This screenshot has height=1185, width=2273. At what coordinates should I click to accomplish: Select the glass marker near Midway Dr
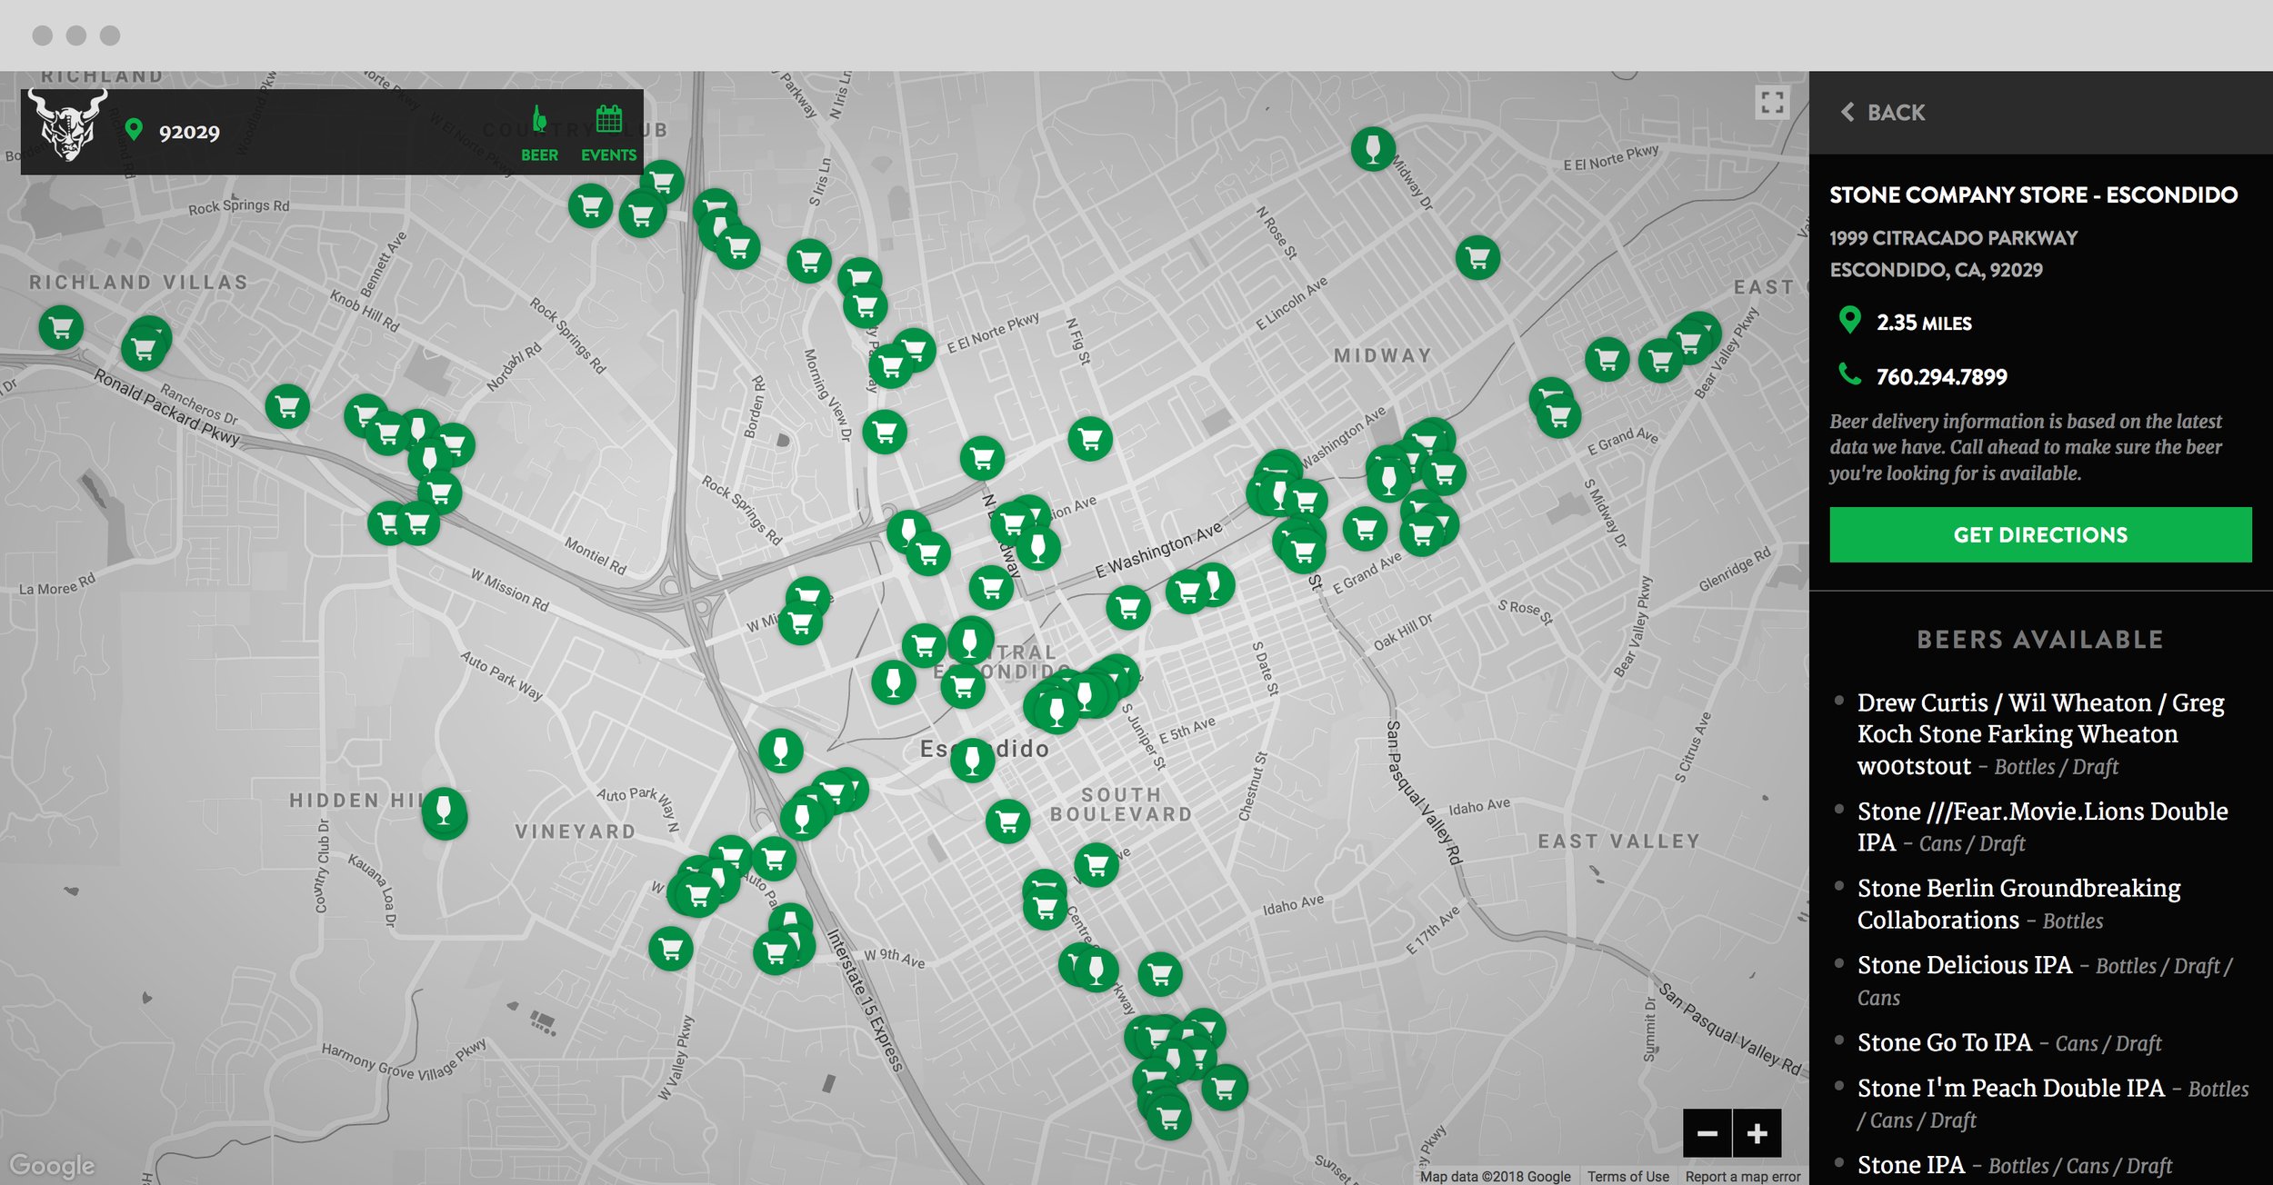click(x=1373, y=148)
